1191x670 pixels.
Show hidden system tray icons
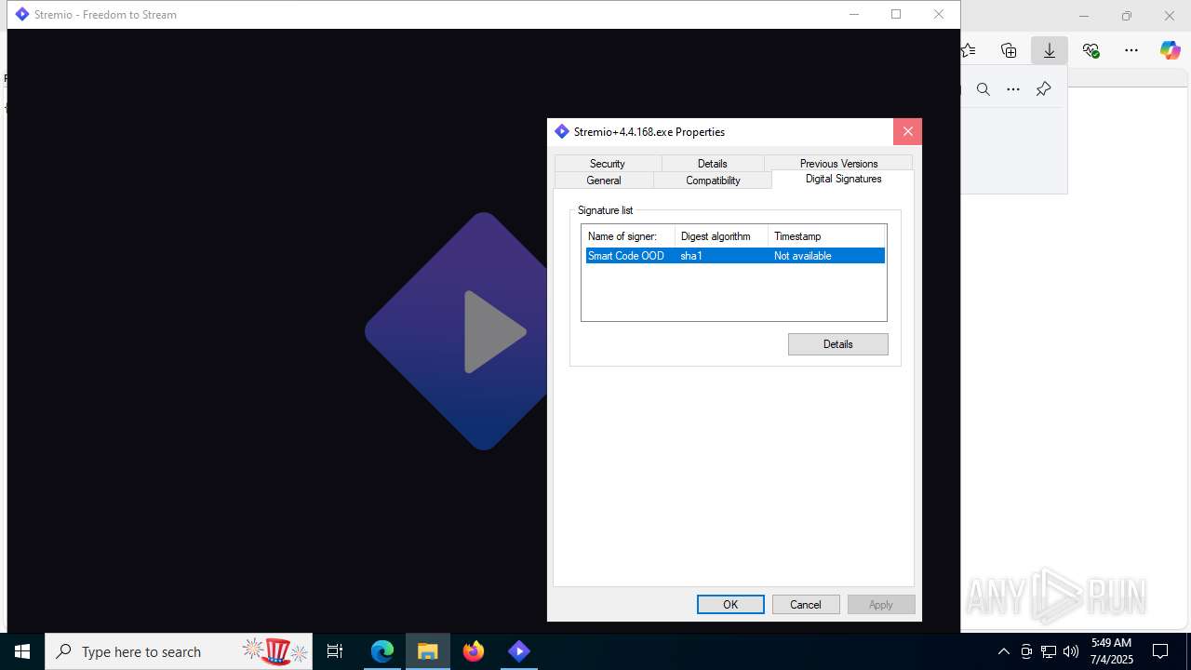point(1003,651)
